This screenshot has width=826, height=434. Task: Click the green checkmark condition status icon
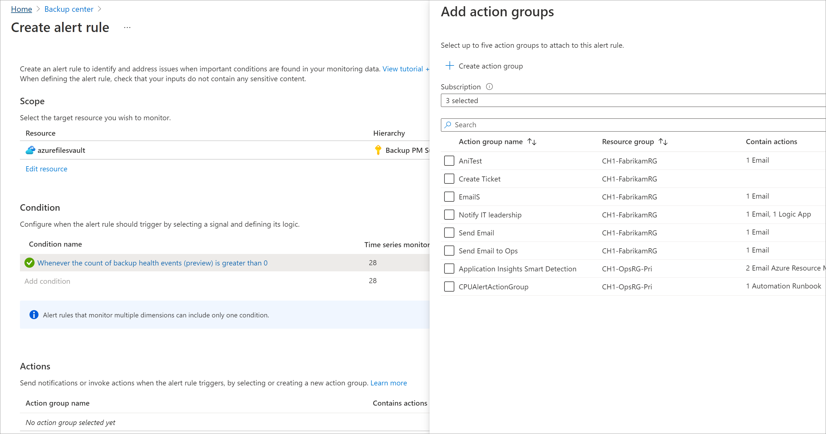pyautogui.click(x=29, y=263)
